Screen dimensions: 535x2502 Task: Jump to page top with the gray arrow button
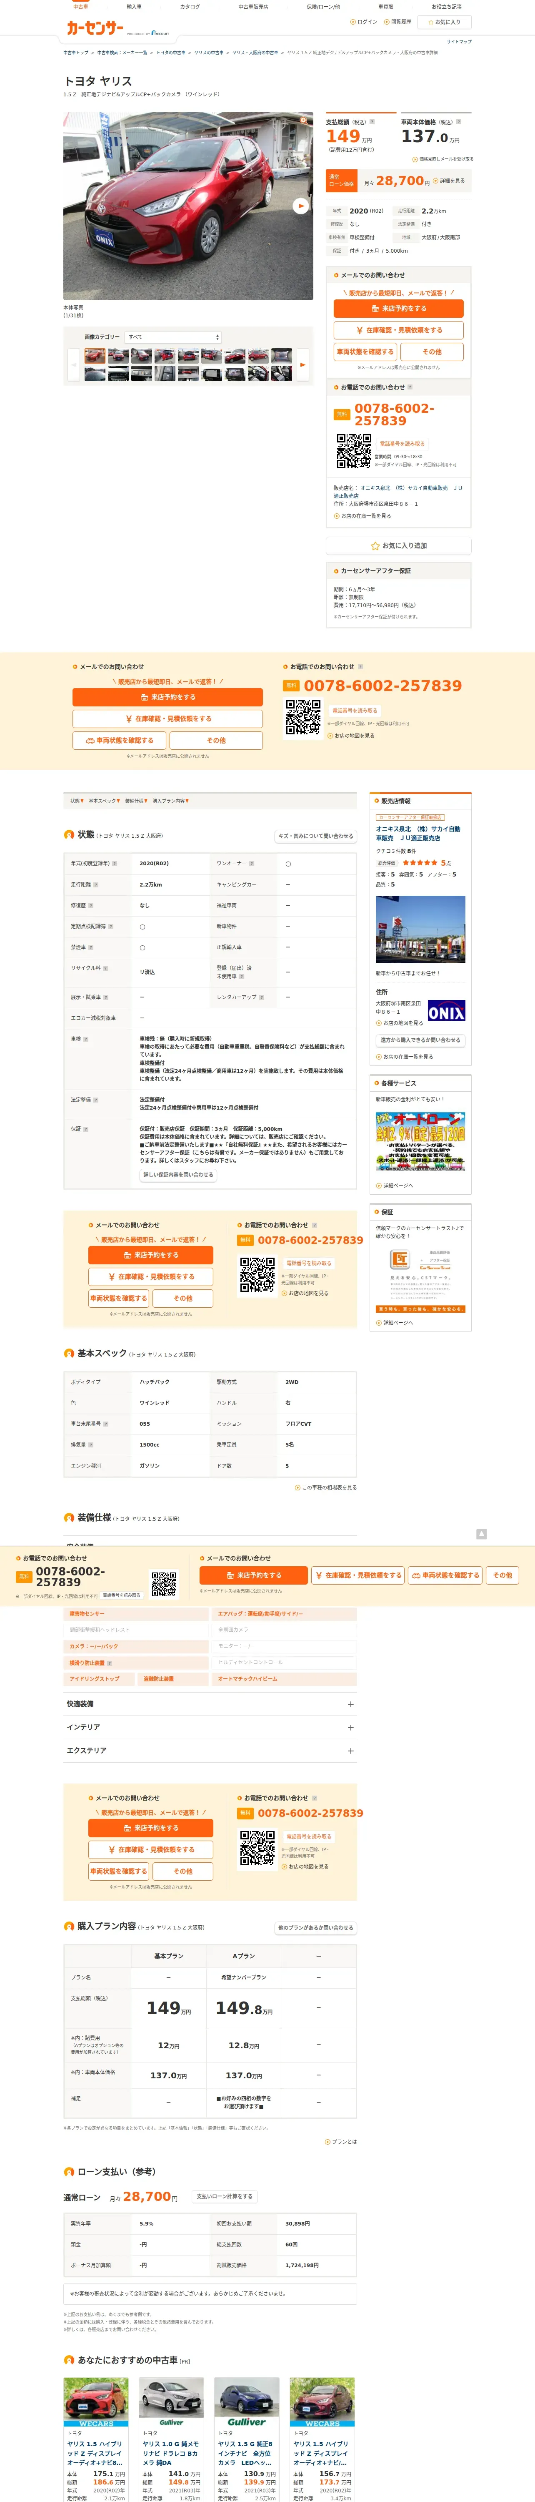(x=481, y=1535)
